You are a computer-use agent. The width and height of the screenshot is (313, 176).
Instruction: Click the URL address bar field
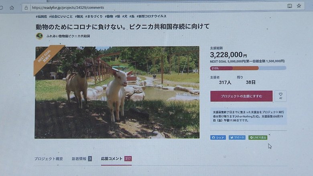158,8
